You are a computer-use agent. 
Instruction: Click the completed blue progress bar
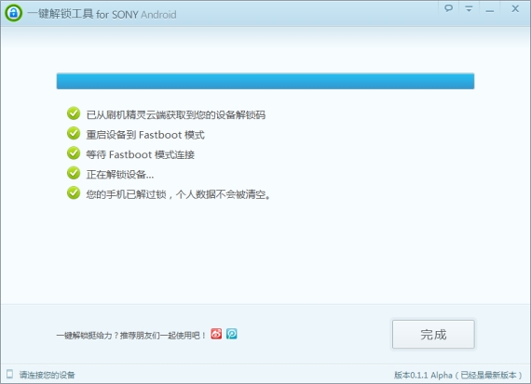(x=265, y=81)
